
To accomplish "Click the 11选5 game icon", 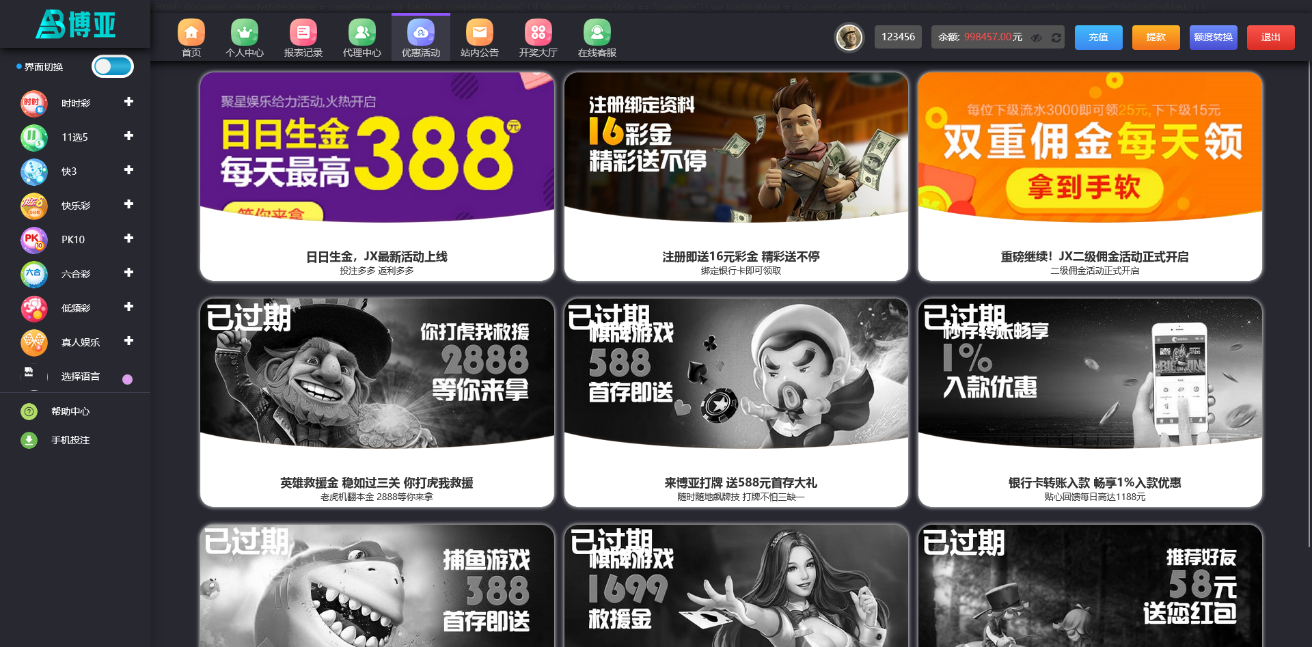I will pos(34,137).
